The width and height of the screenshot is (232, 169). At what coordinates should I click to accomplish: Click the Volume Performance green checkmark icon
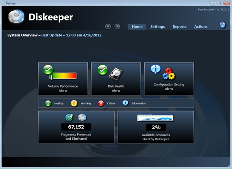tap(48, 70)
